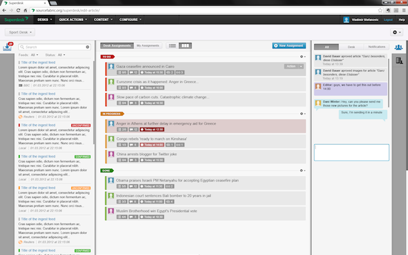Viewport: 408px width, 255px height.
Task: Click the Superdesk logo
Action: point(16,20)
